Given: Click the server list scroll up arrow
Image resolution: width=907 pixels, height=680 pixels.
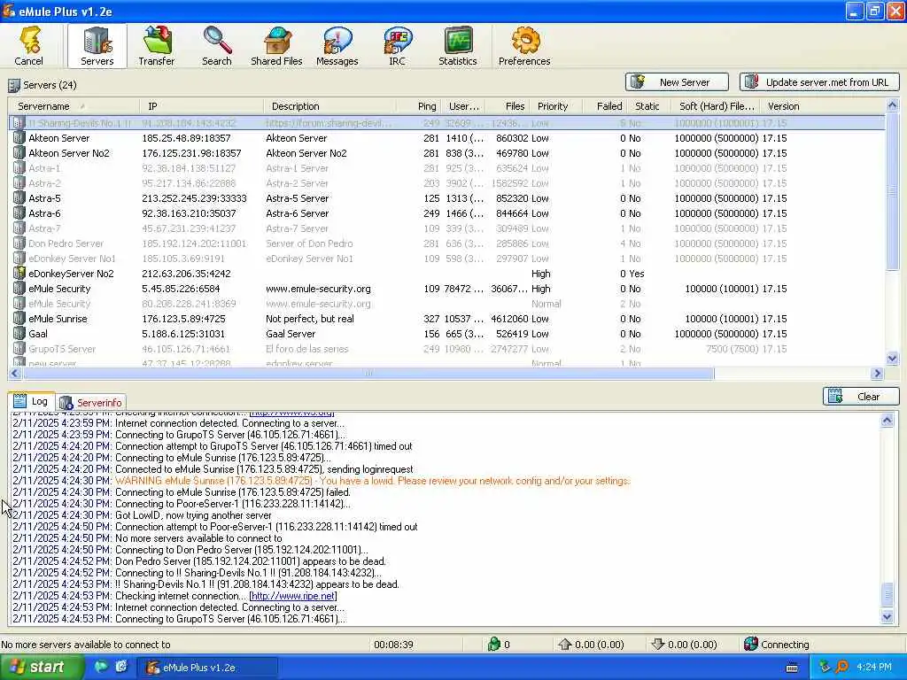Looking at the screenshot, I should (x=892, y=105).
